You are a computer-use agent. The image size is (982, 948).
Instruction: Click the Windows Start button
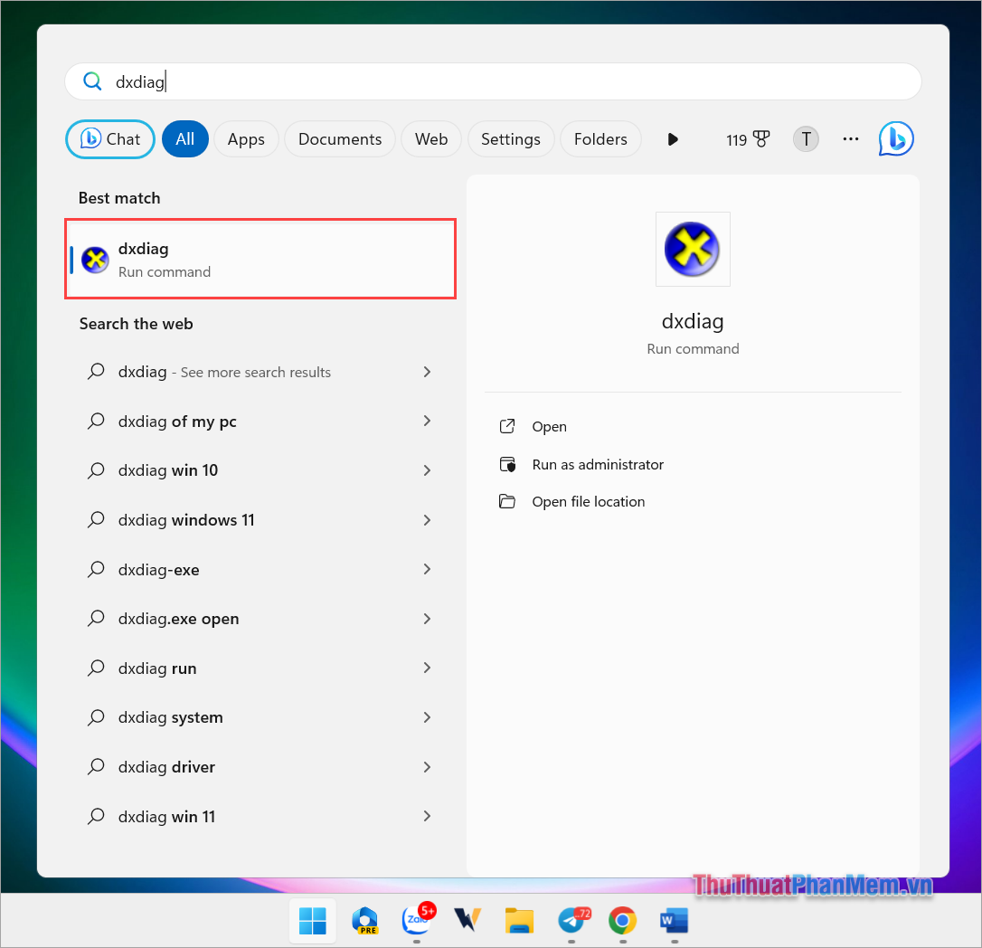(312, 920)
